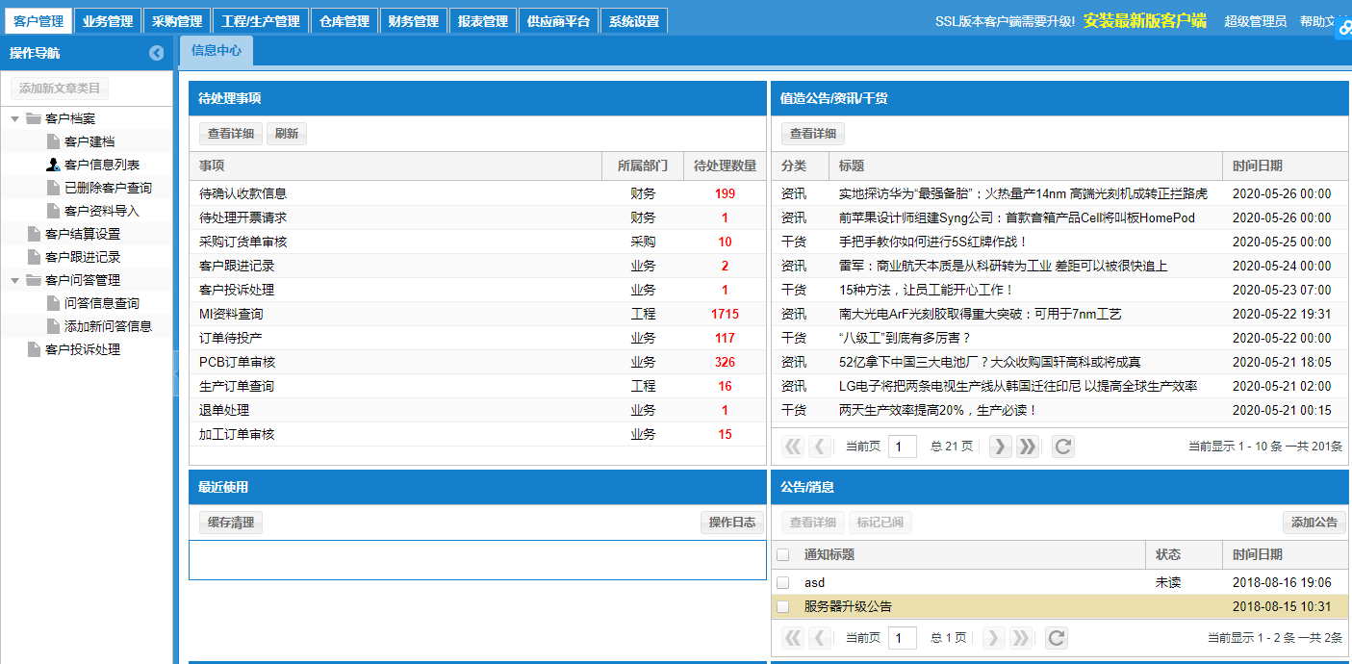Click the page number field in 值造公告 pager
Screen dimensions: 1352x664
[x=903, y=447]
